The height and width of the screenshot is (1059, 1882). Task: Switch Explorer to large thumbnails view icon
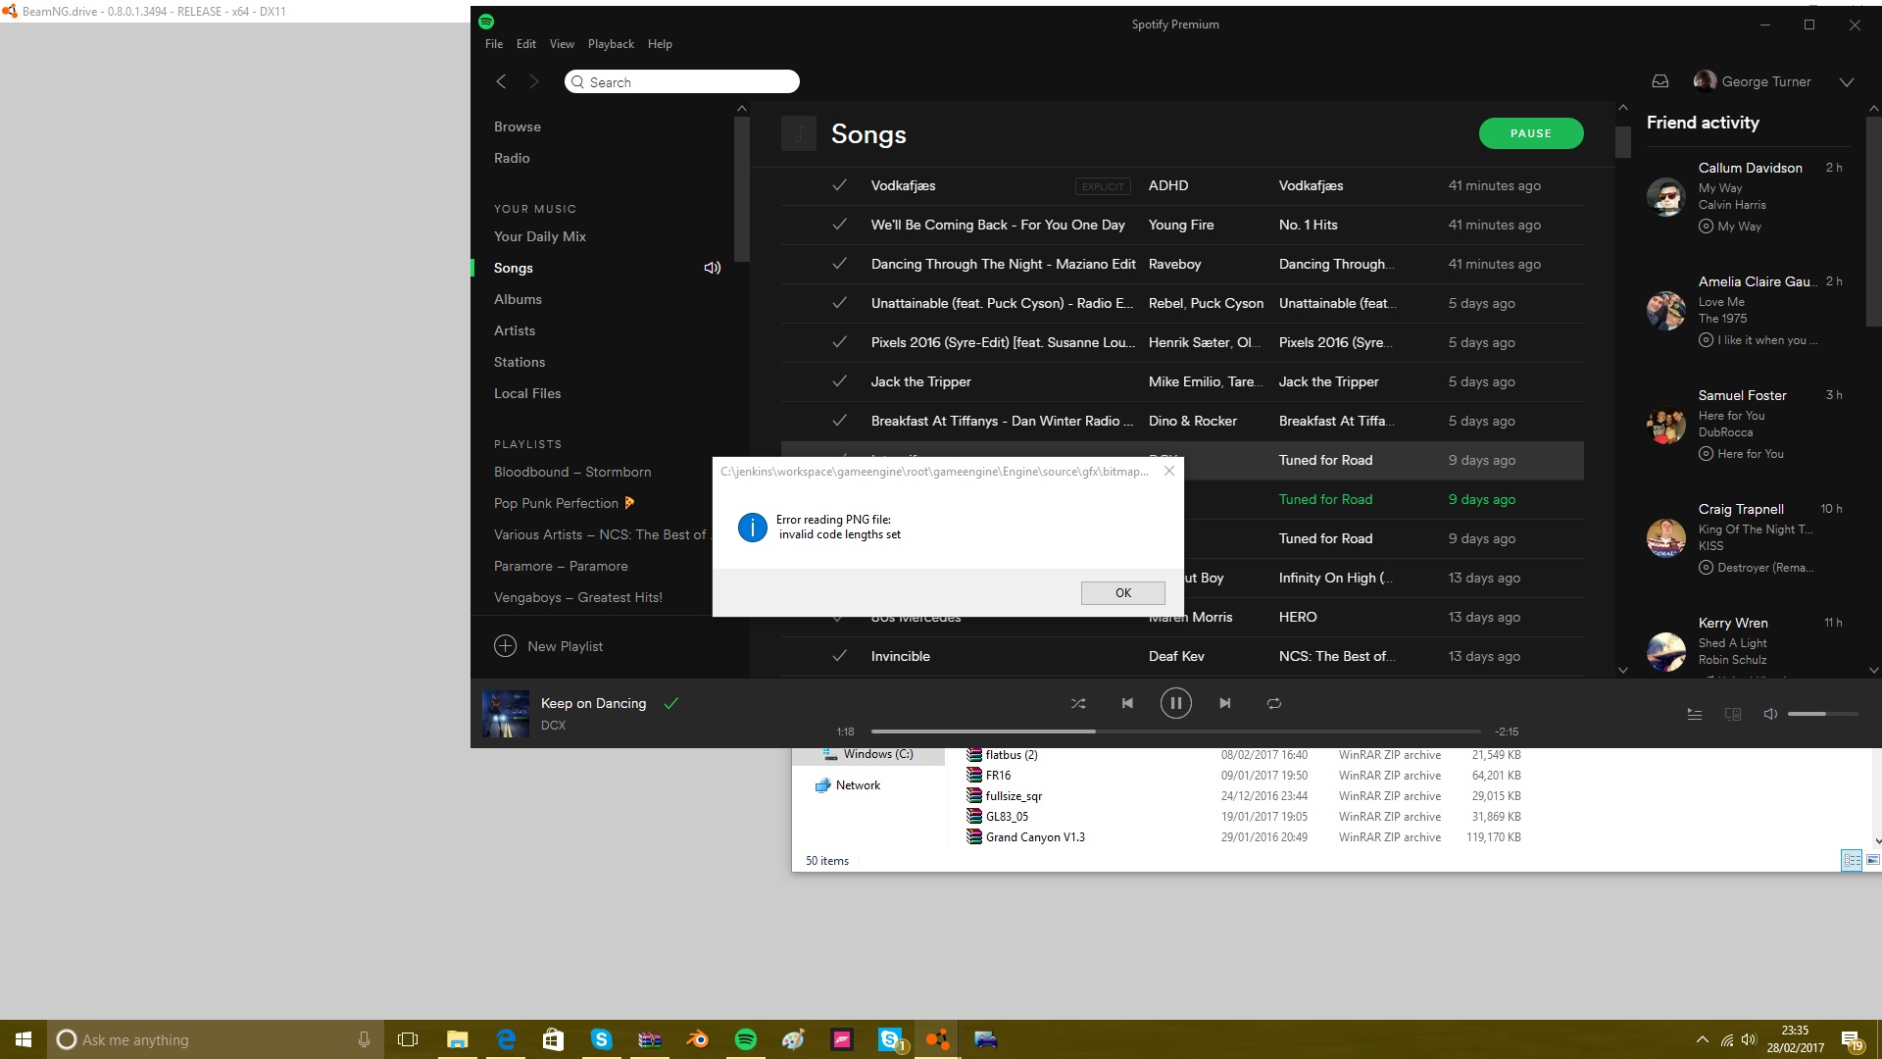1872,860
